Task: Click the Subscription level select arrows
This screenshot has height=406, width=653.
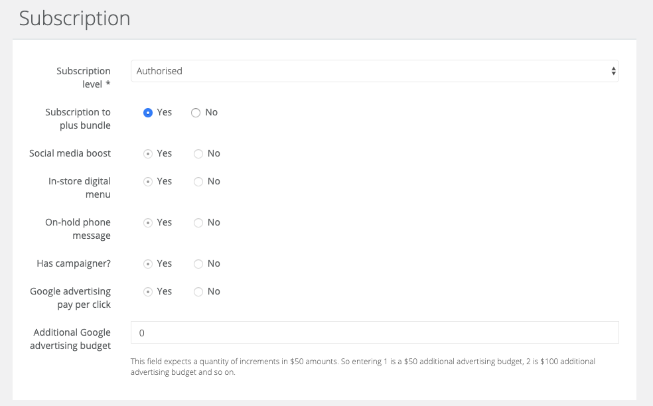Action: click(x=613, y=71)
